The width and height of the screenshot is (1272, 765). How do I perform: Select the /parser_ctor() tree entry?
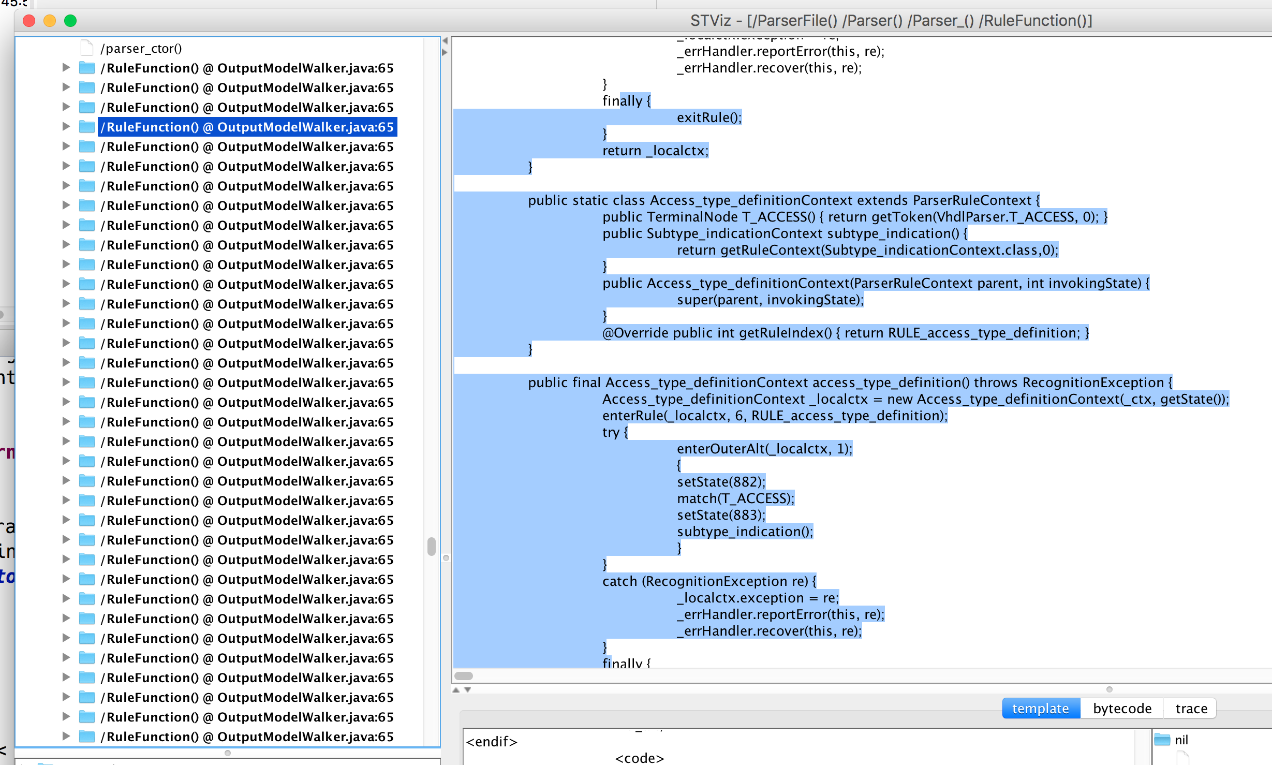tap(141, 48)
